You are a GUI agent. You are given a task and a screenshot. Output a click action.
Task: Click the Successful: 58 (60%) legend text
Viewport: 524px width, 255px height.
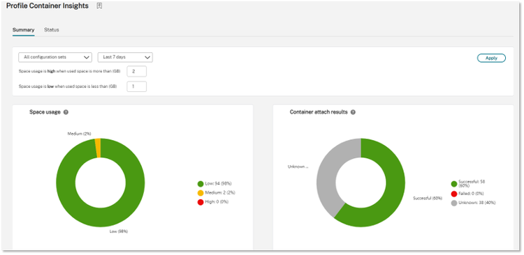click(472, 184)
